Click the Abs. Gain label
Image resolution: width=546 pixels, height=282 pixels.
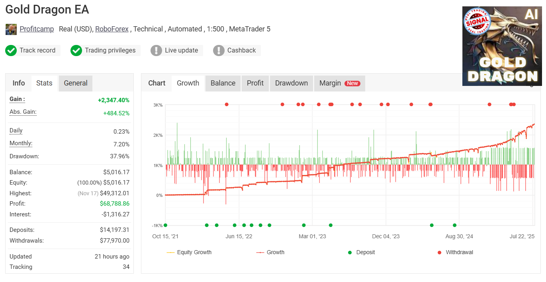pyautogui.click(x=23, y=112)
